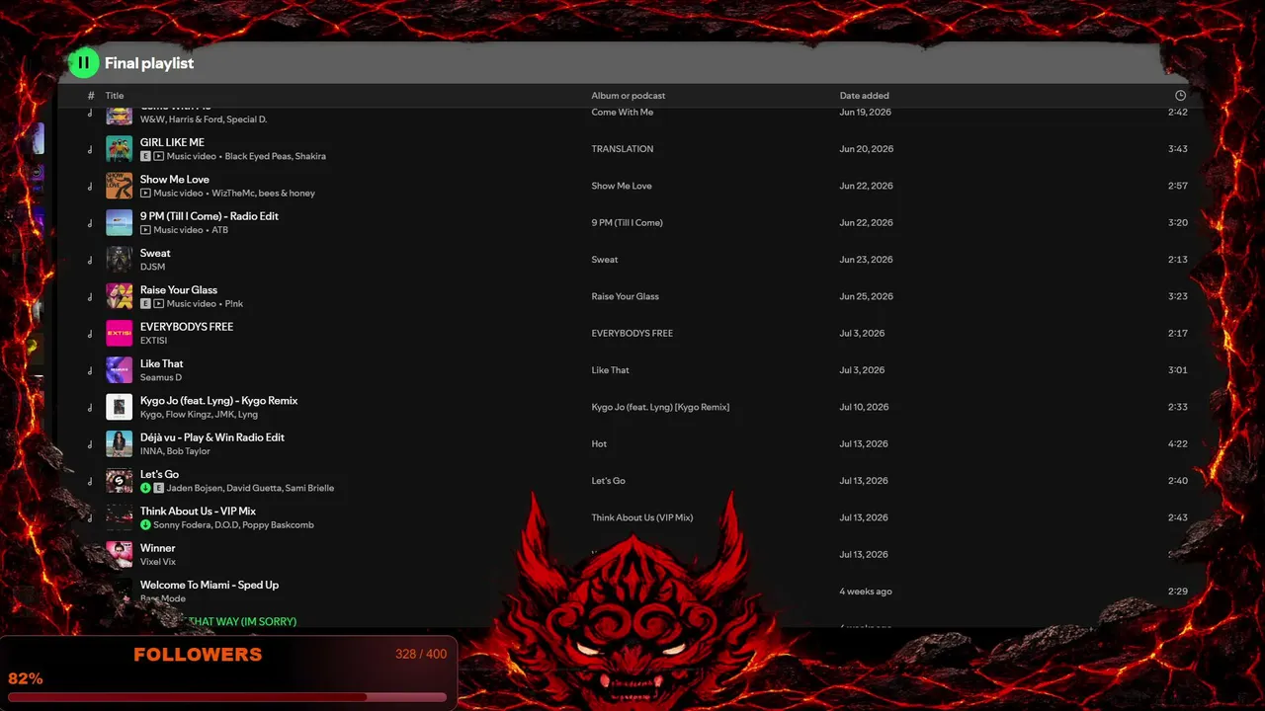The image size is (1265, 711).
Task: Open the ATB artist link
Action: coord(219,230)
